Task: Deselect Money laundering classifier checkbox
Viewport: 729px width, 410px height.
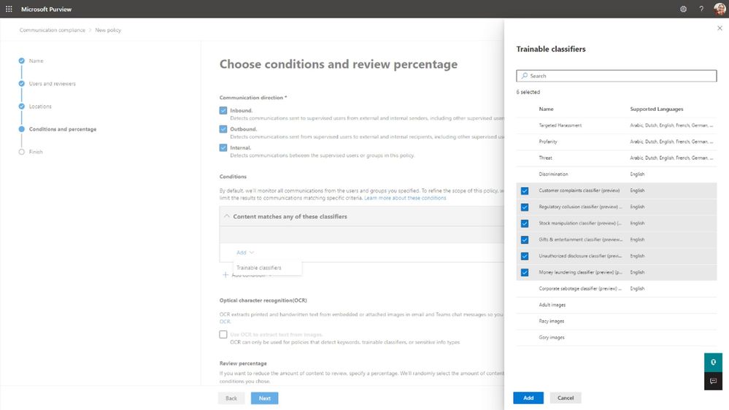Action: [x=525, y=272]
